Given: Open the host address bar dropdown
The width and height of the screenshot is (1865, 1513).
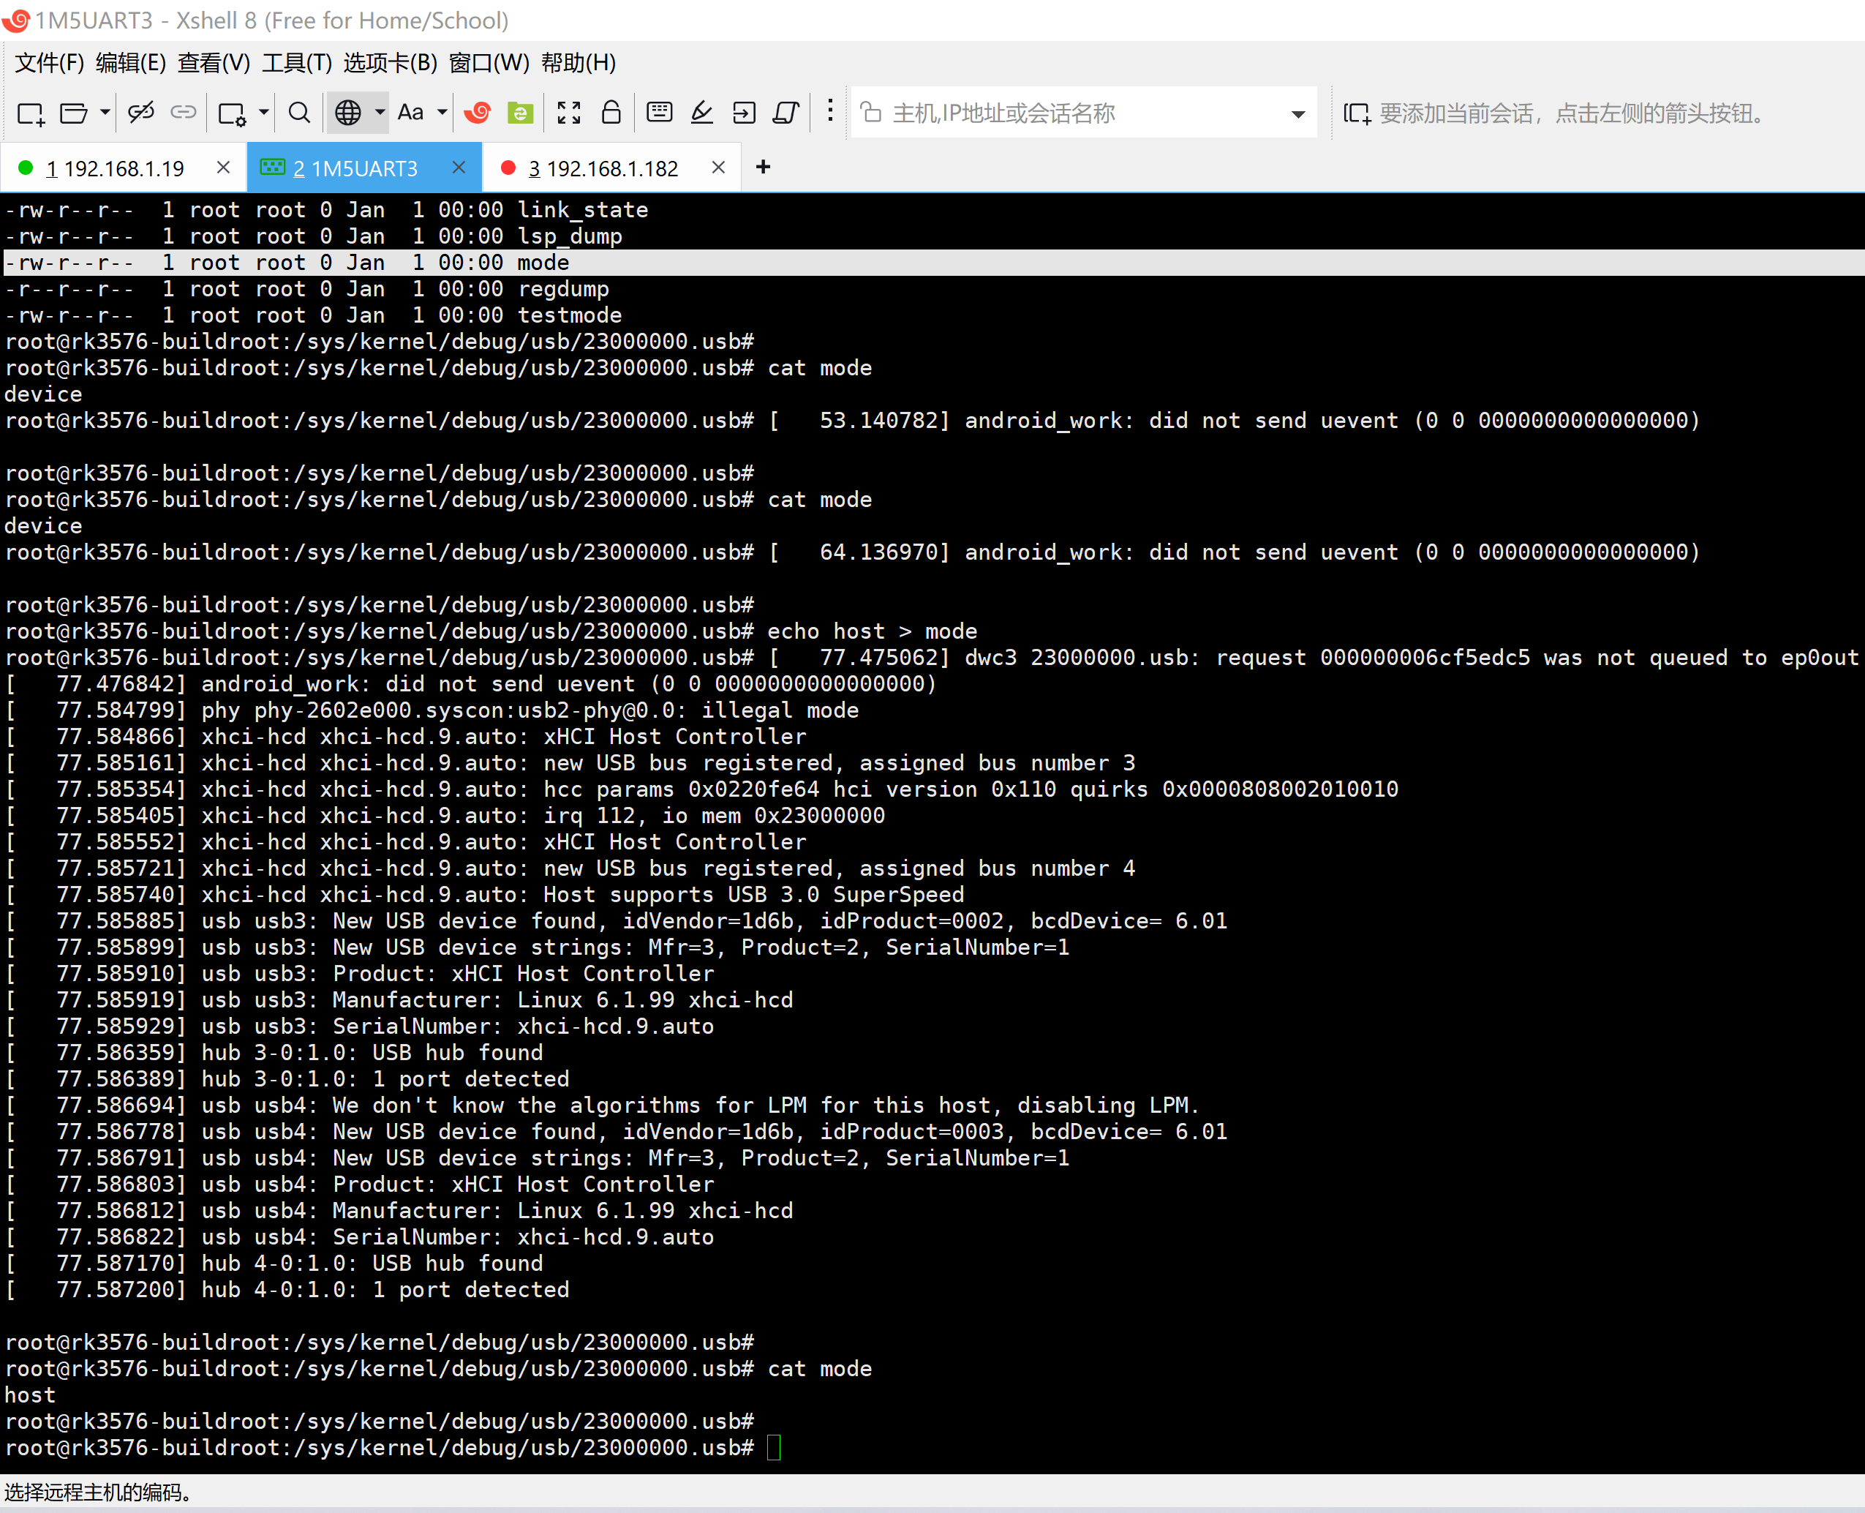Looking at the screenshot, I should (1298, 114).
